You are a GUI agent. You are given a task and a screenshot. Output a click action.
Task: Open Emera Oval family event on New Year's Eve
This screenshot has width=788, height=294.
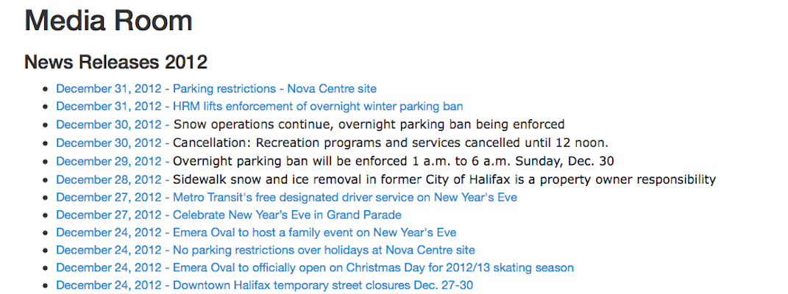(x=314, y=232)
